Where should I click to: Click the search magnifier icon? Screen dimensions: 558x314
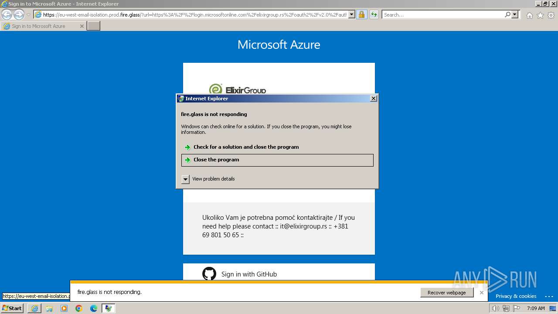tap(507, 15)
